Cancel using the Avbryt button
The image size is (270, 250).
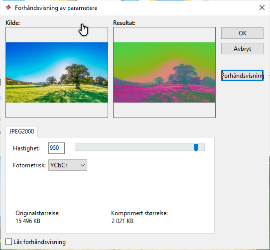pos(242,48)
